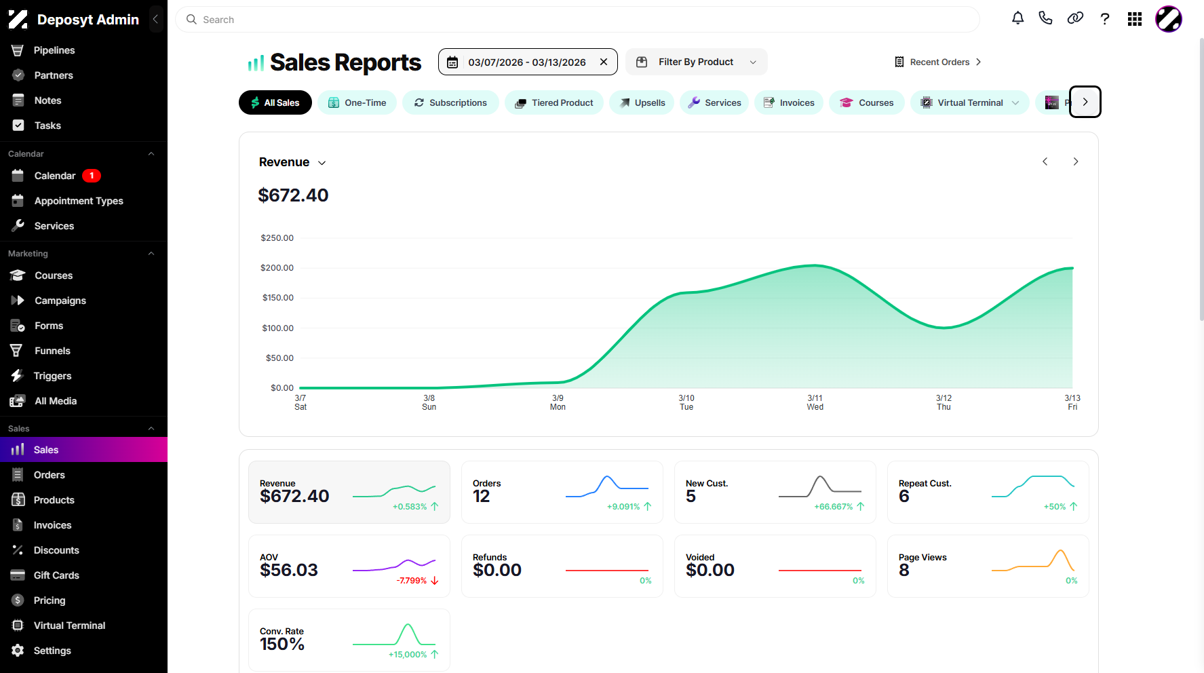1204x673 pixels.
Task: Clear the date range with X icon
Action: [604, 62]
